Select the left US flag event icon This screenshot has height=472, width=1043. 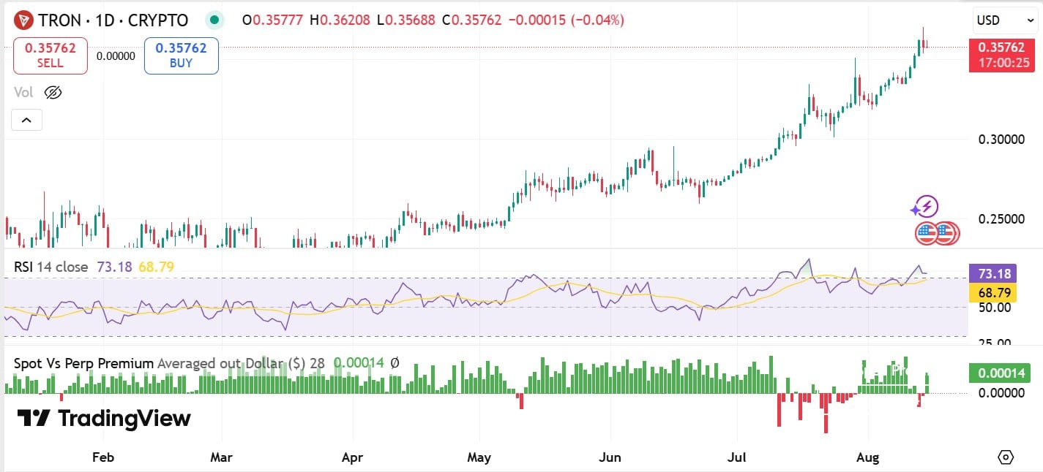(x=927, y=233)
